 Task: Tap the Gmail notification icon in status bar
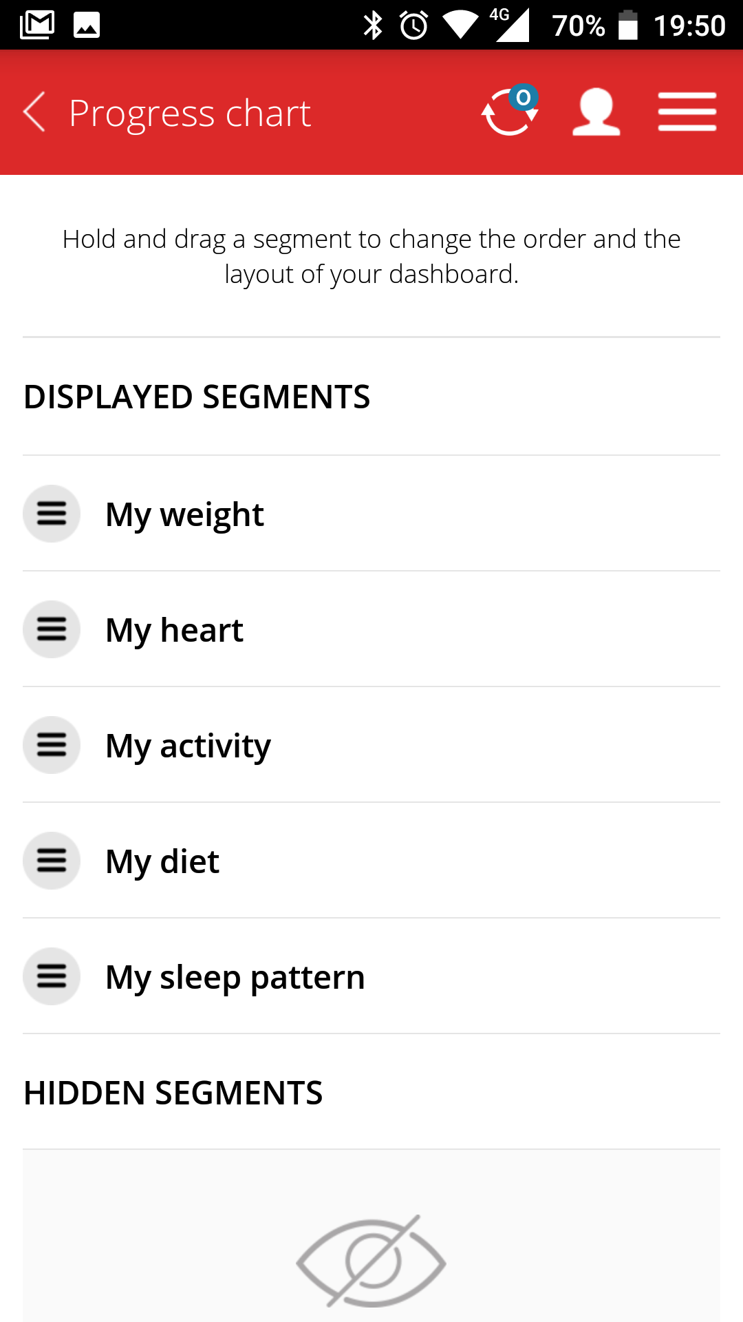(x=37, y=25)
